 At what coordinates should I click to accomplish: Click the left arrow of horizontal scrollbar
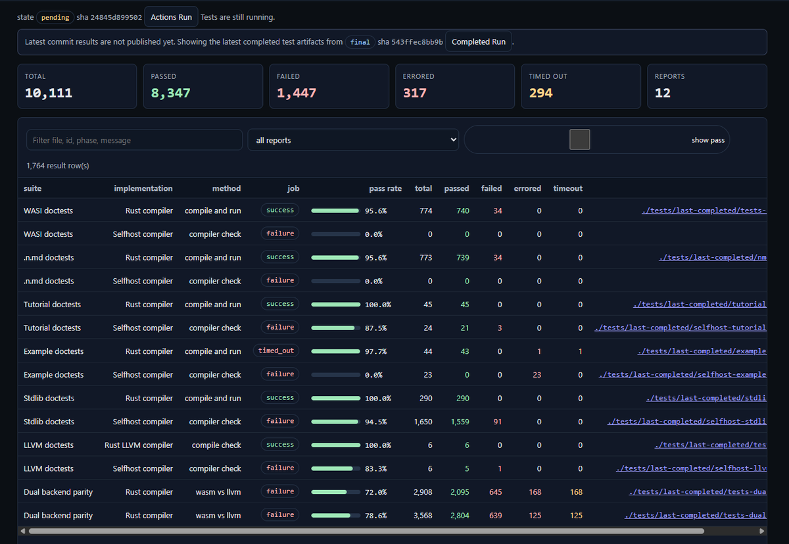pyautogui.click(x=23, y=530)
